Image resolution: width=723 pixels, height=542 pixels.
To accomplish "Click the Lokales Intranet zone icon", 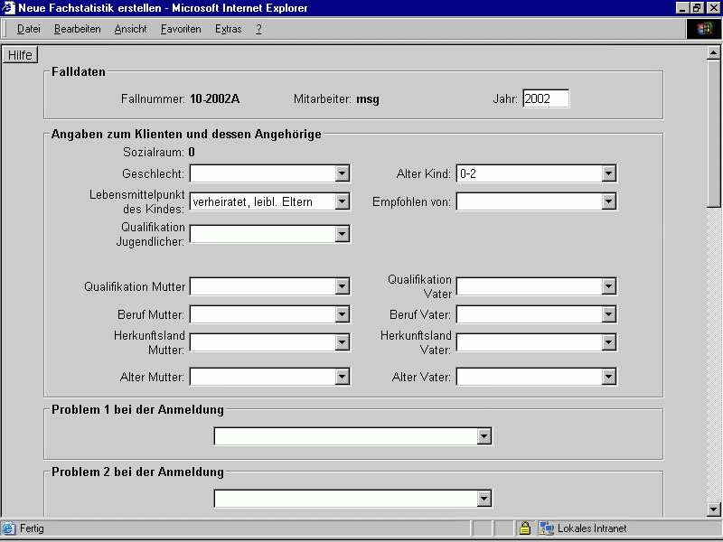I will point(546,528).
